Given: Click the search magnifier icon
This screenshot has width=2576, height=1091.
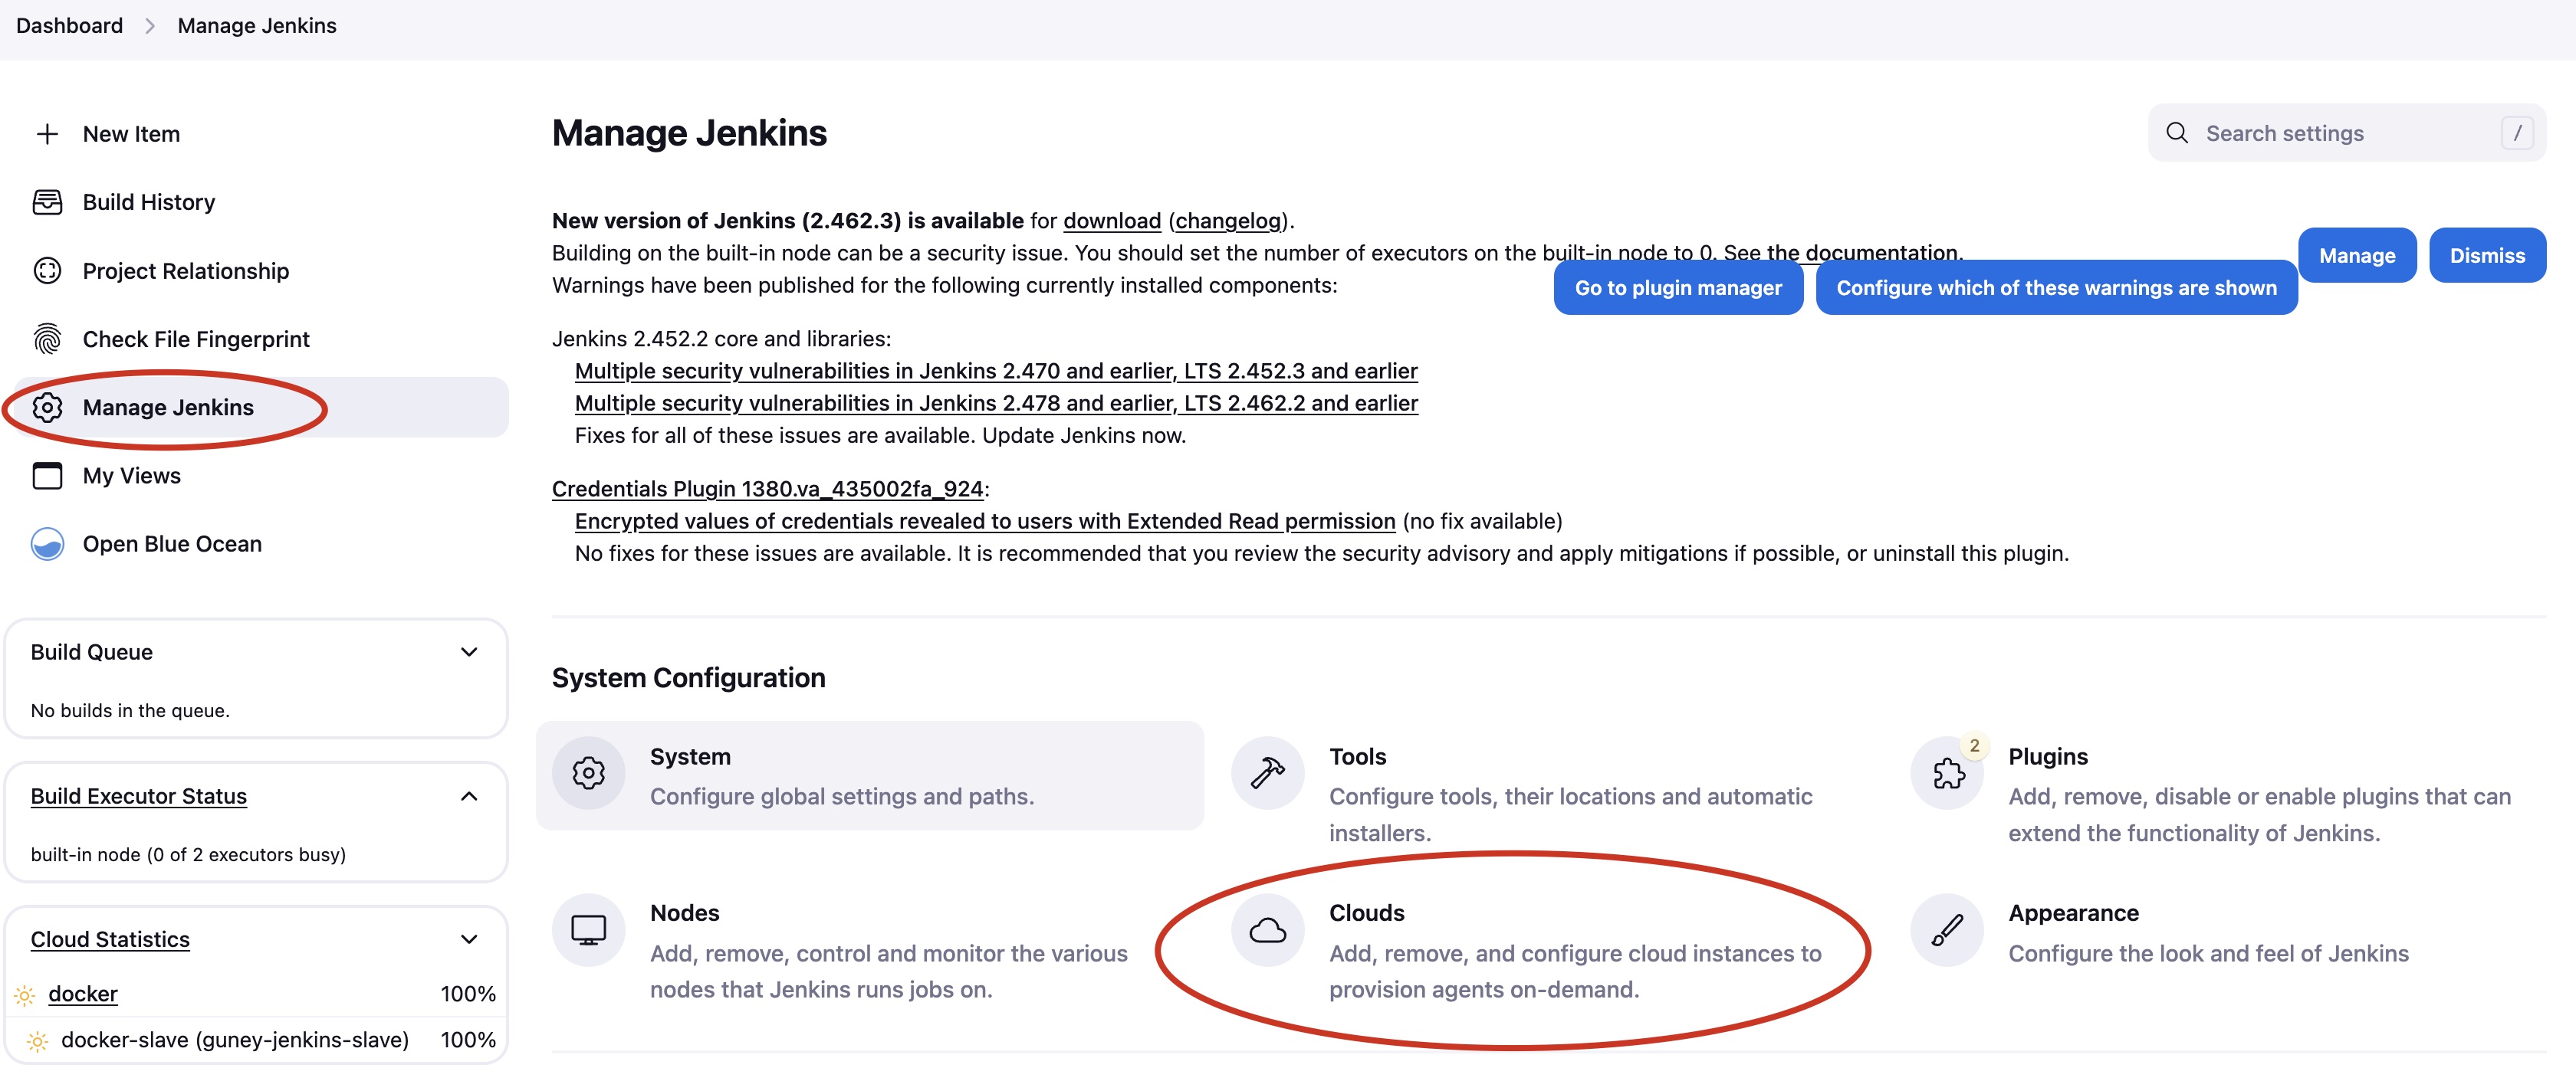Looking at the screenshot, I should (x=2177, y=133).
